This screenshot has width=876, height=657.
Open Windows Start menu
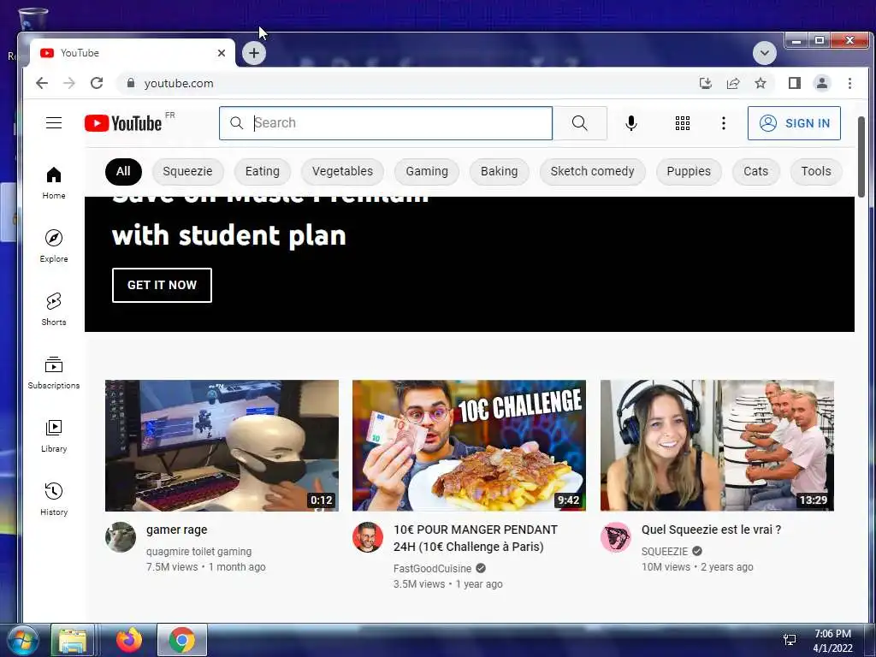23,640
